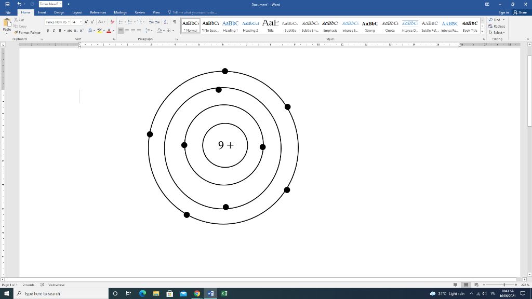The image size is (532, 299).
Task: Apply strikethrough formatting
Action: tap(69, 31)
